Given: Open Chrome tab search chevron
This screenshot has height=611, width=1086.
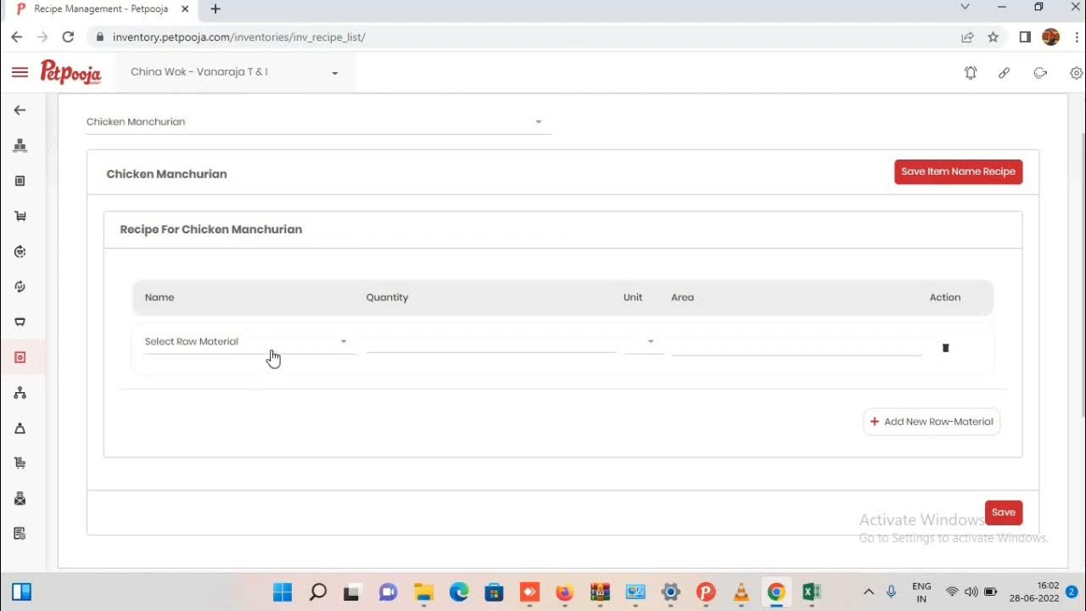Looking at the screenshot, I should point(965,8).
